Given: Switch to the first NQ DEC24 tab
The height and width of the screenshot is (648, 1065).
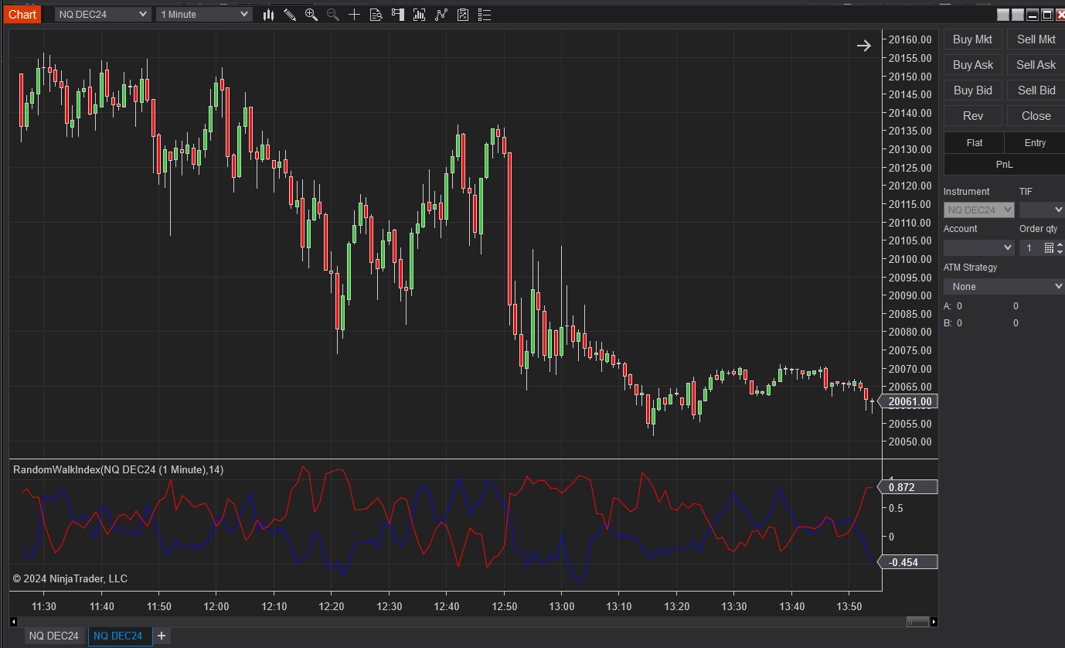Looking at the screenshot, I should click(54, 636).
